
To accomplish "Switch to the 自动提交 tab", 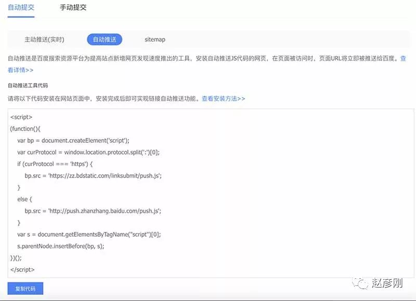I will (21, 7).
